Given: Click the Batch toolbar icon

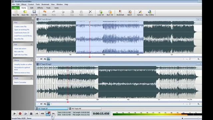Looking at the screenshot, I should tap(129, 13).
